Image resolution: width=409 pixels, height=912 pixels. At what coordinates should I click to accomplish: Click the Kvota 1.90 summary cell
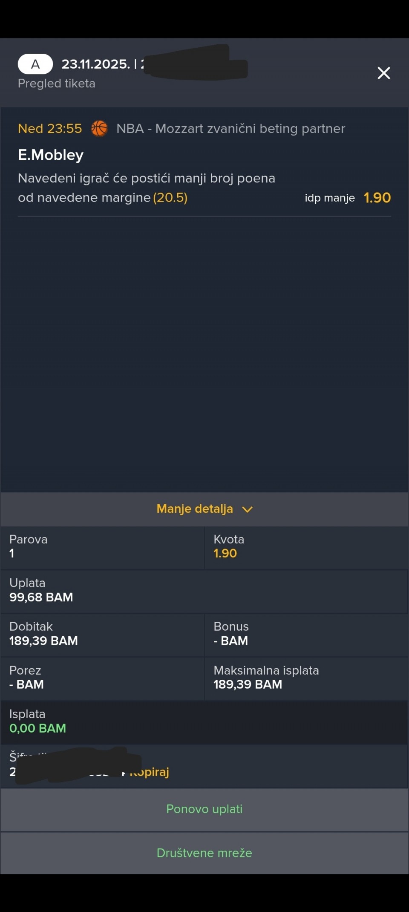point(306,548)
